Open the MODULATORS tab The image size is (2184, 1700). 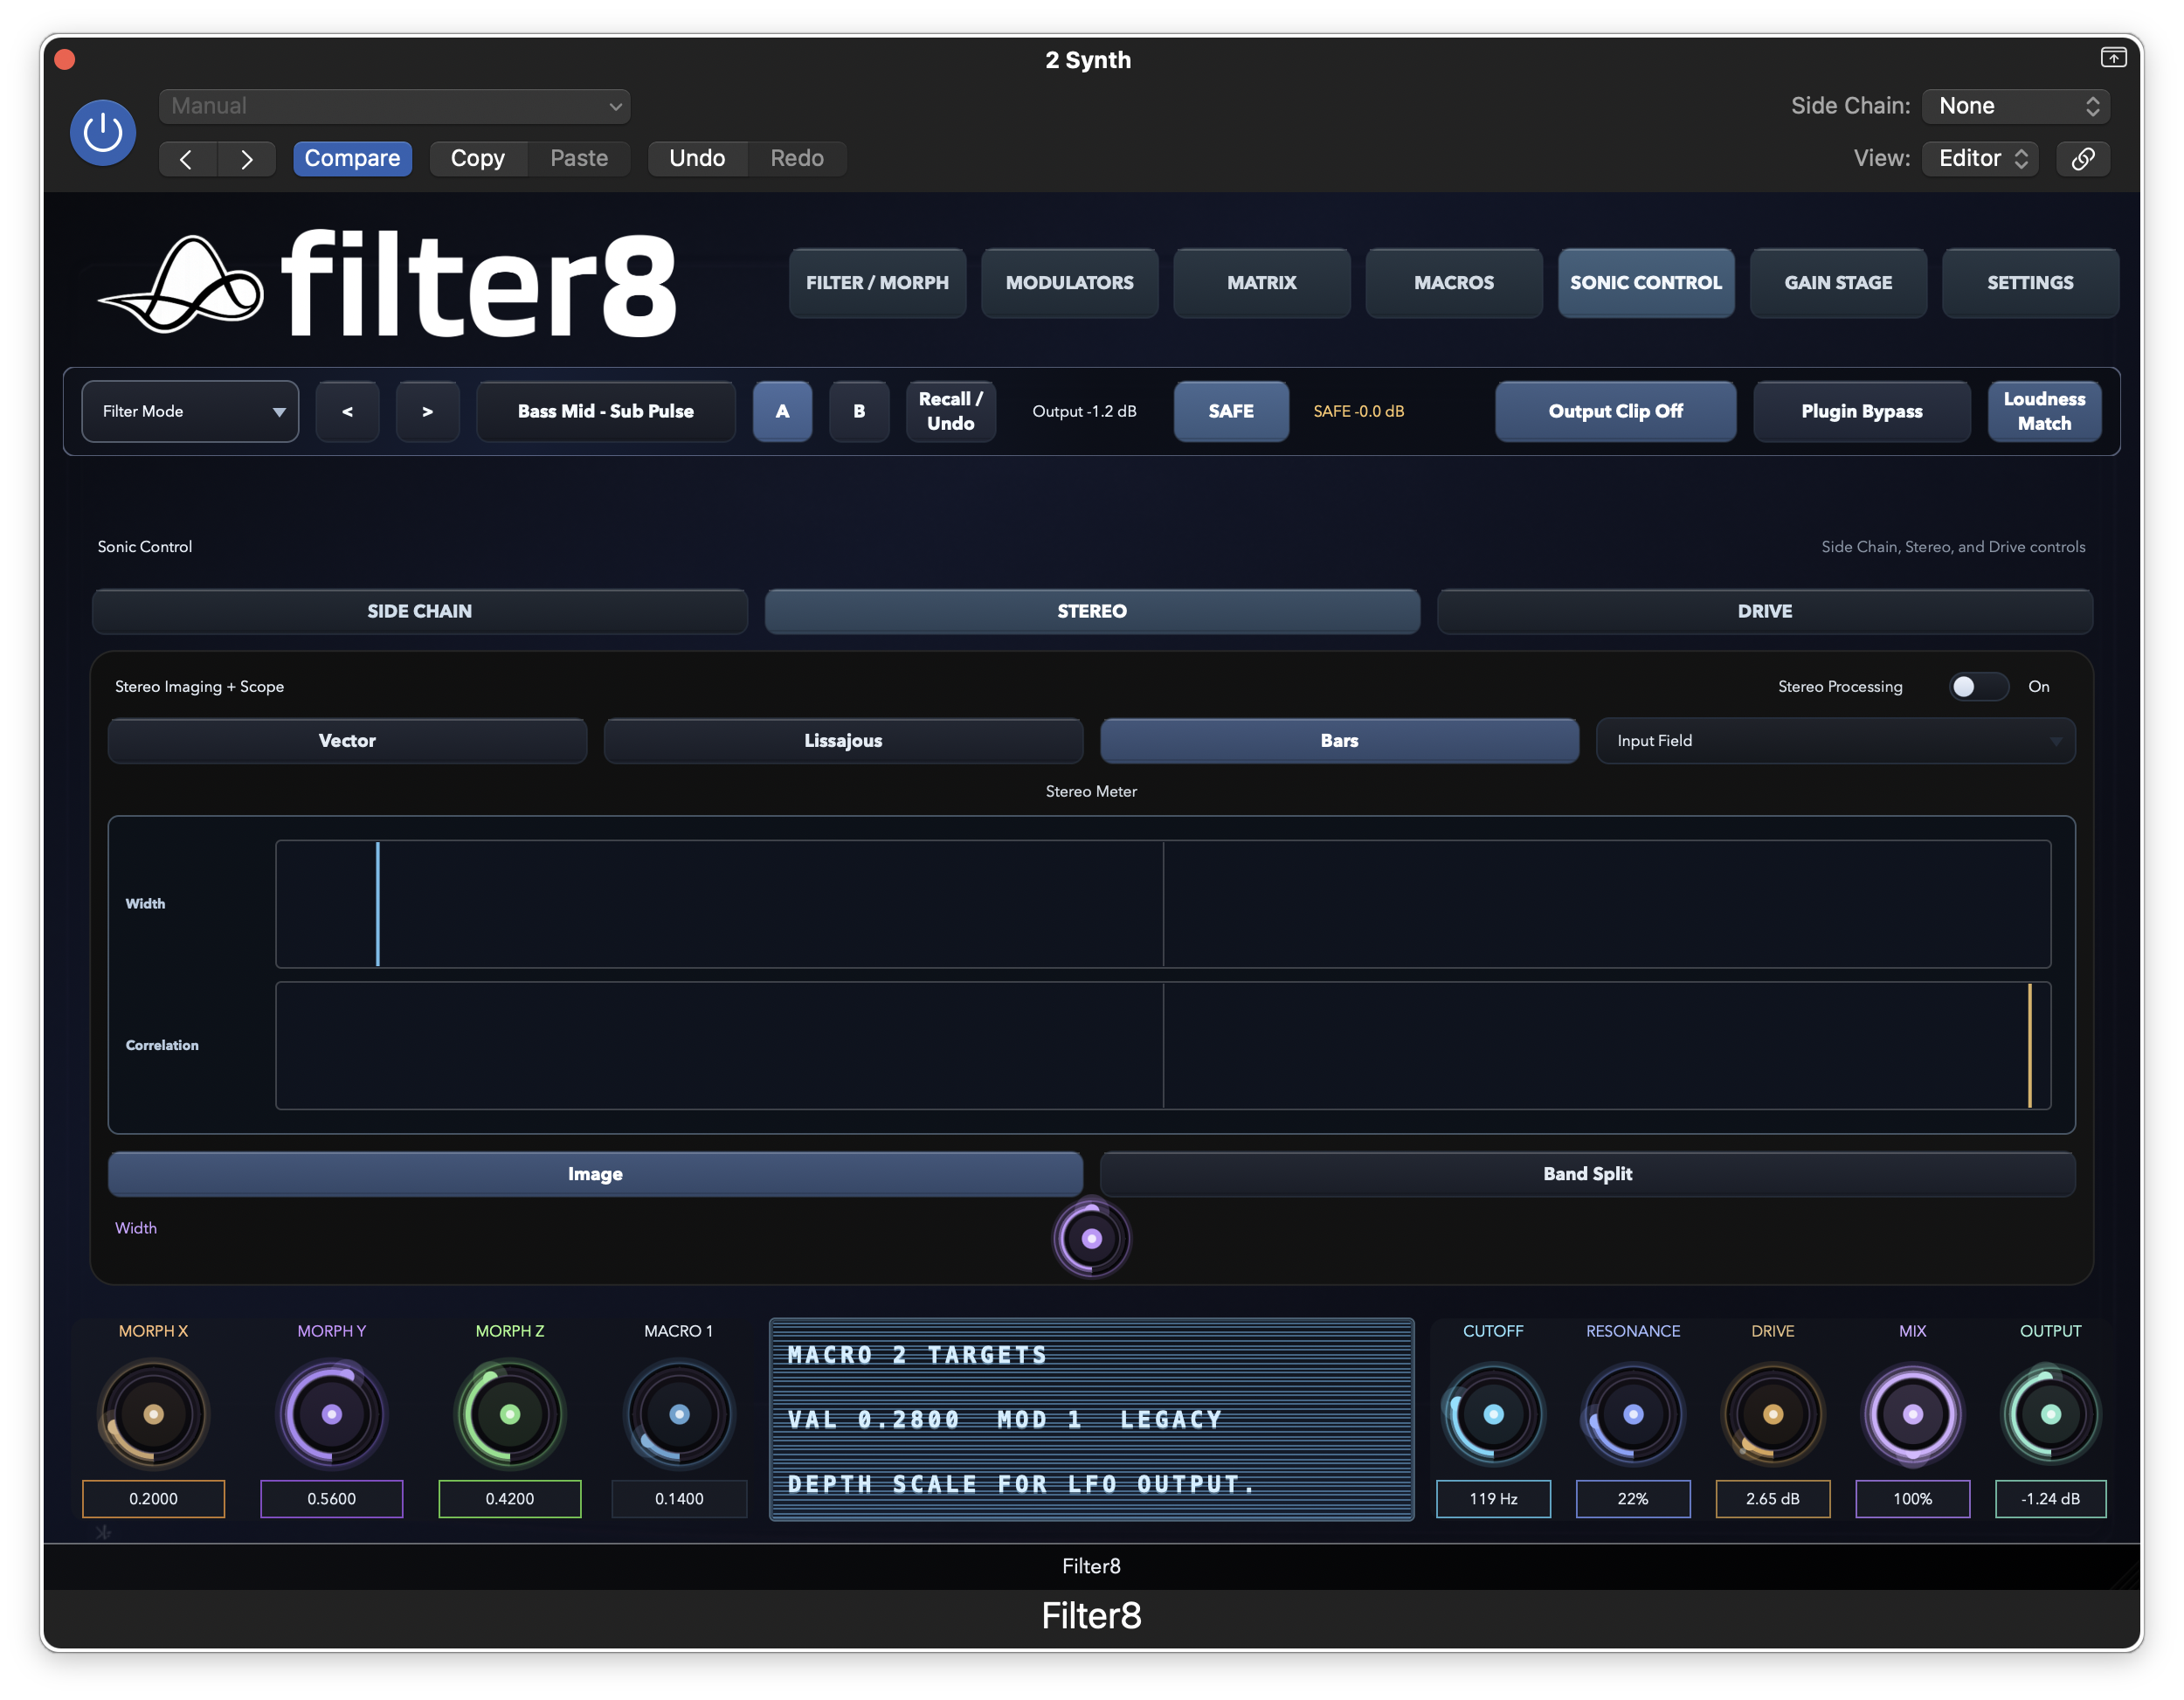pyautogui.click(x=1069, y=283)
